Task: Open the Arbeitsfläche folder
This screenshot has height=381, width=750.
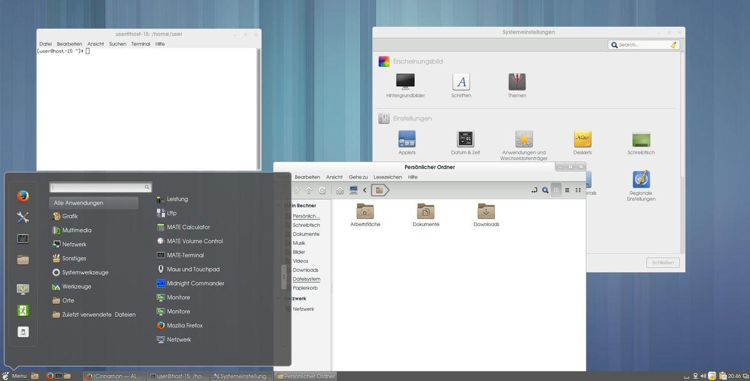Action: click(x=365, y=215)
